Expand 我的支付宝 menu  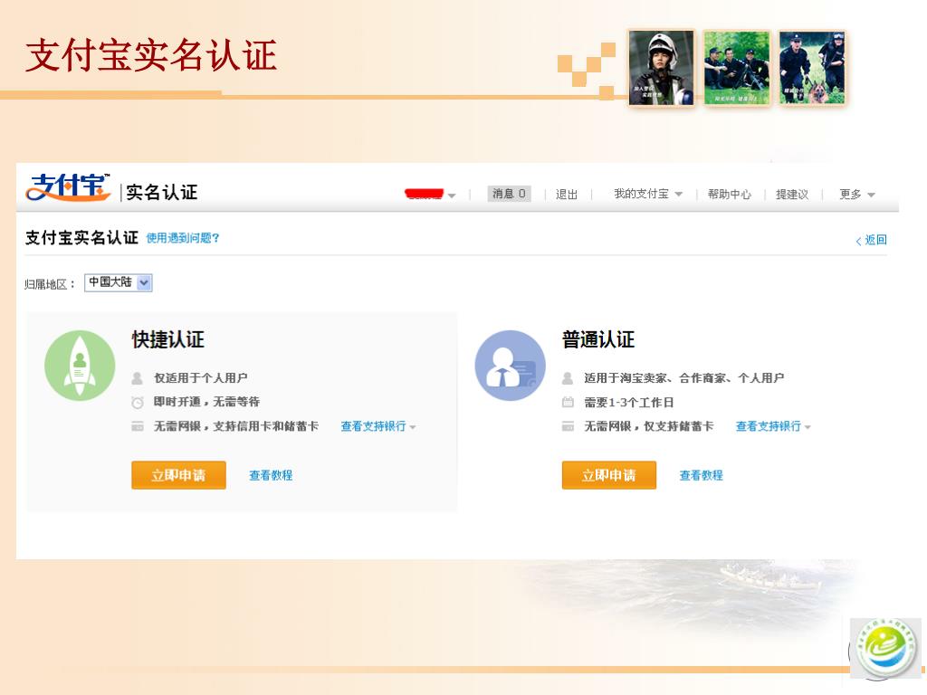(648, 194)
